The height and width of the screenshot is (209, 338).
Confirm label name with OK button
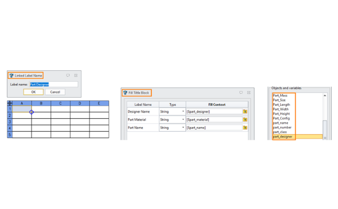tap(33, 92)
